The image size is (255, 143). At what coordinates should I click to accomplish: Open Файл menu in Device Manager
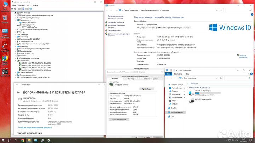click(14, 6)
